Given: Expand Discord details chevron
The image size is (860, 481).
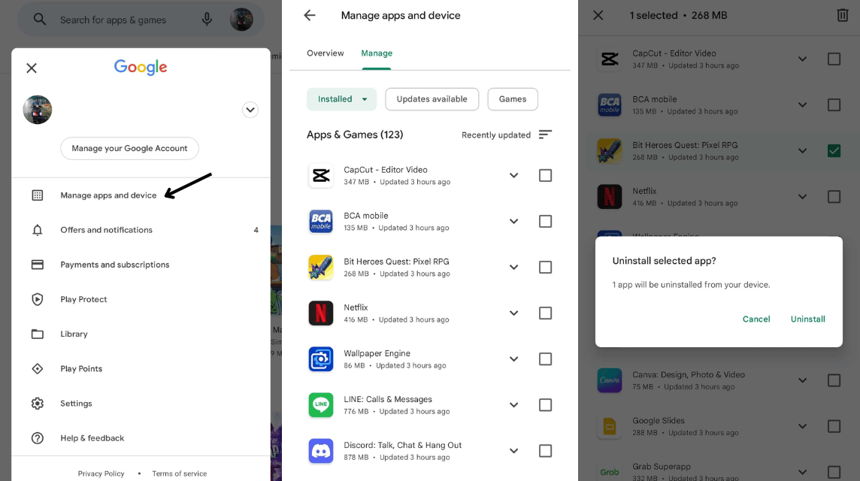Looking at the screenshot, I should tap(514, 451).
